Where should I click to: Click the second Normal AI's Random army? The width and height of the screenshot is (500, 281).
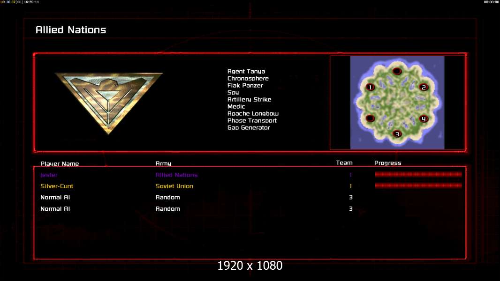tap(168, 209)
